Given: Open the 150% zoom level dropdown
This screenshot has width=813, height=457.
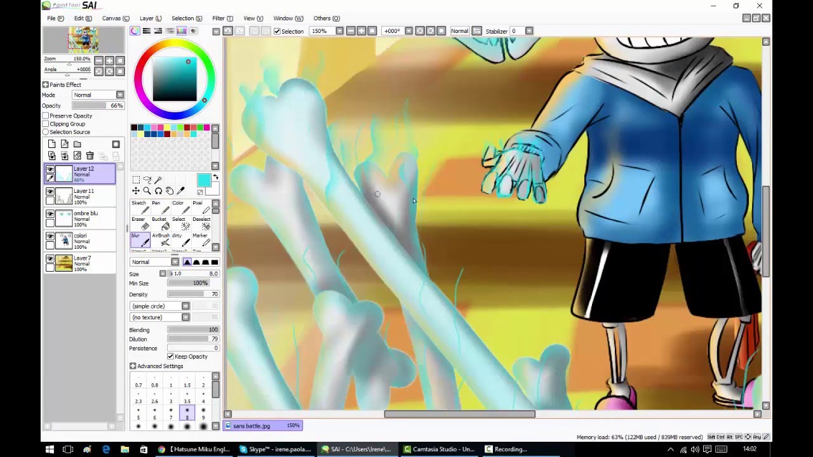Looking at the screenshot, I should (x=339, y=31).
